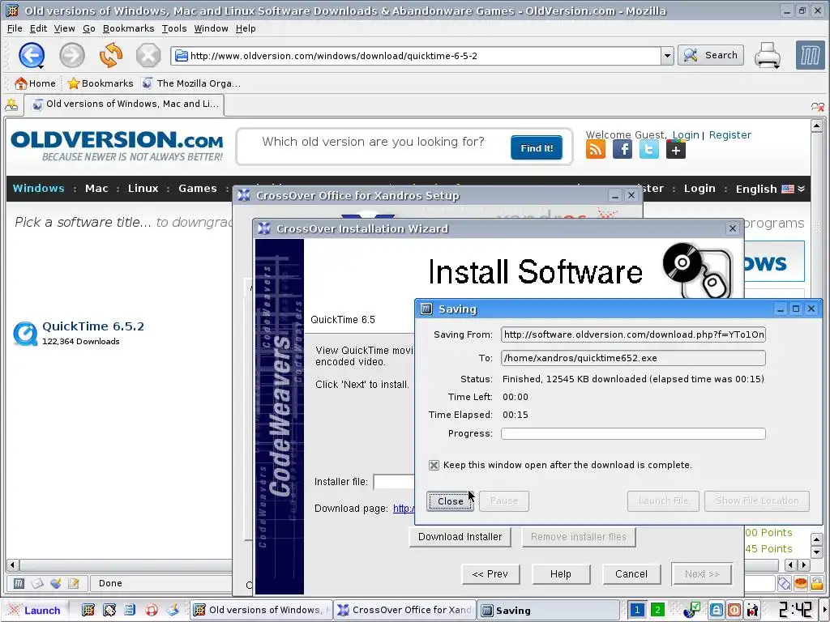Screen dimensions: 830x622
Task: Click the lock screen tray icon
Action: coord(717,610)
